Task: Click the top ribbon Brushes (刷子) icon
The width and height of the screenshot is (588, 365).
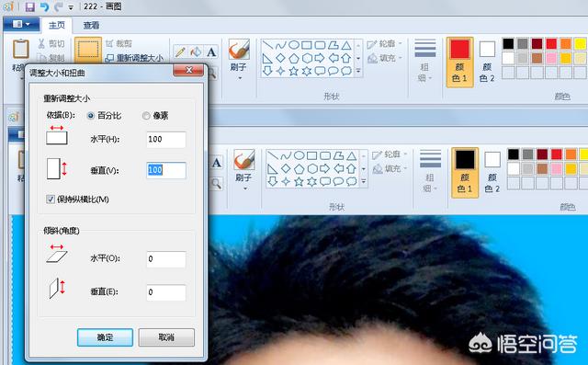Action: [x=239, y=50]
